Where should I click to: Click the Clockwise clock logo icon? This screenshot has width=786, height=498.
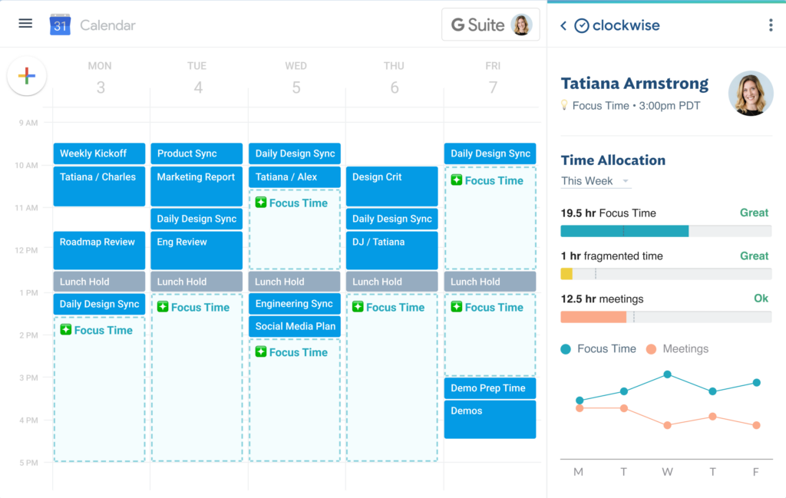click(582, 25)
